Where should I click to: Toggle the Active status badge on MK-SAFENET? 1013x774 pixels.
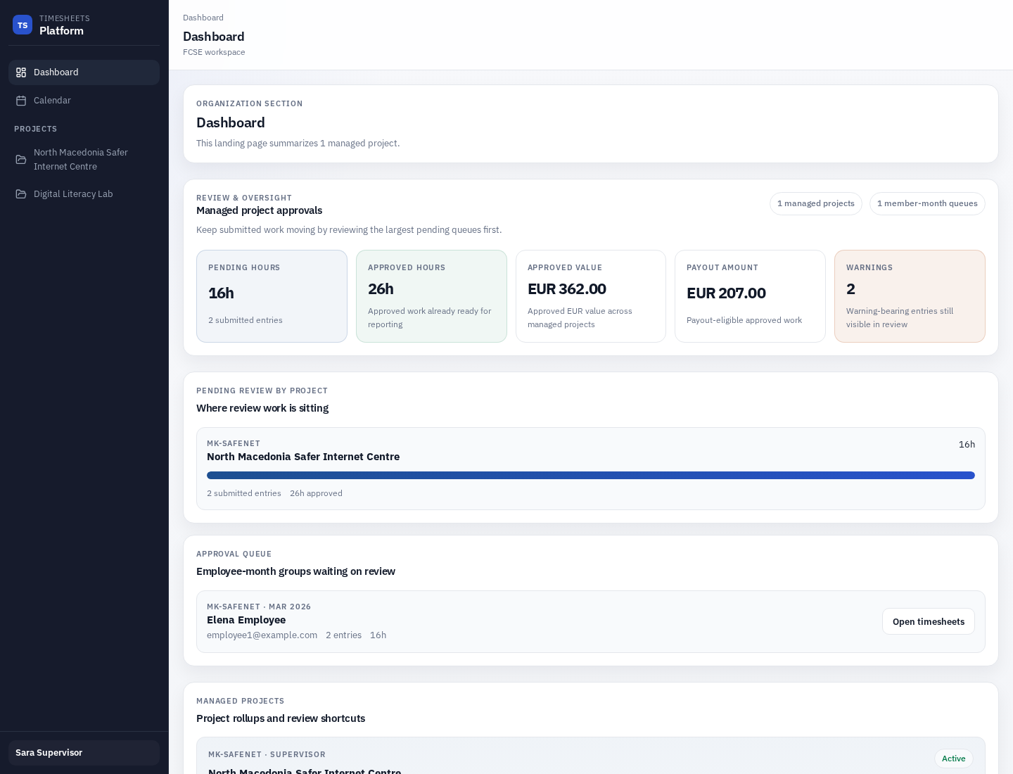tap(953, 759)
